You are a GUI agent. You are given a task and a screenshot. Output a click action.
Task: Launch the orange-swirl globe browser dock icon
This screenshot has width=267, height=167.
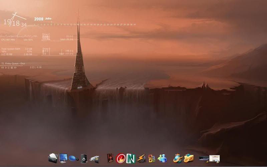[x=178, y=158]
